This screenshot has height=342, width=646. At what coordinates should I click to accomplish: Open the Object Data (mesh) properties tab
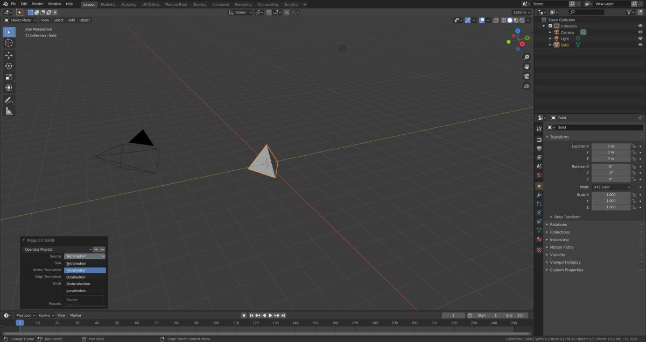pos(539,230)
